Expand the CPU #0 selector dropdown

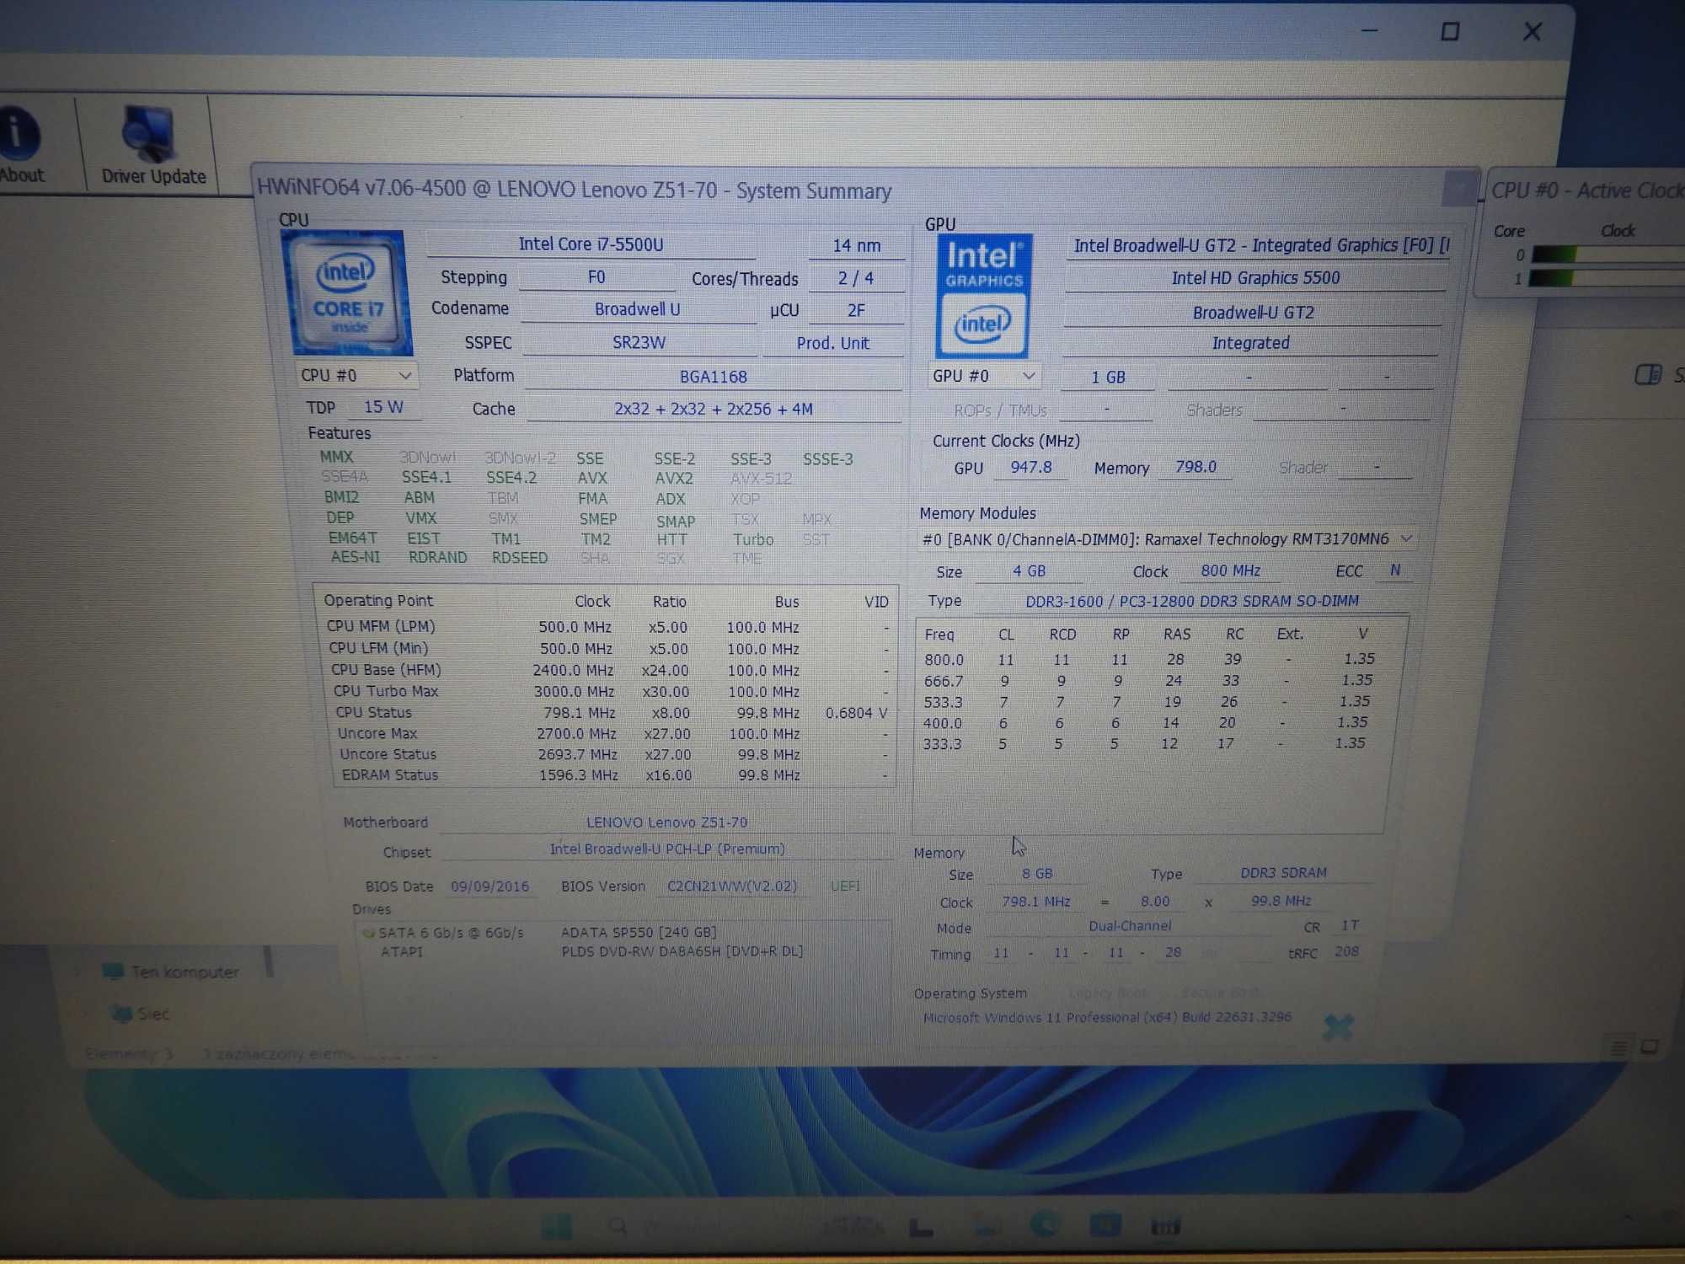(x=356, y=375)
